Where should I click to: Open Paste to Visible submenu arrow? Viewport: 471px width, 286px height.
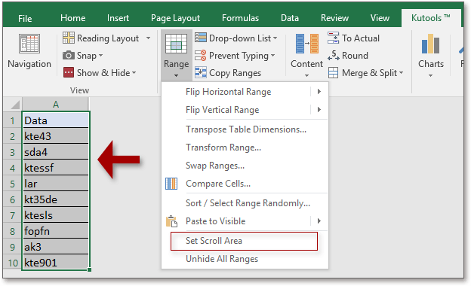pyautogui.click(x=319, y=221)
